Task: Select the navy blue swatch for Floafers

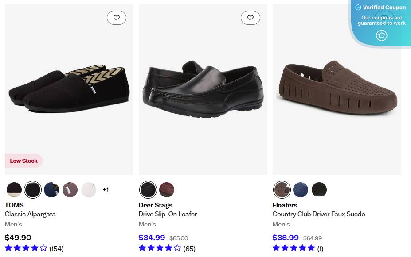Action: (x=300, y=189)
